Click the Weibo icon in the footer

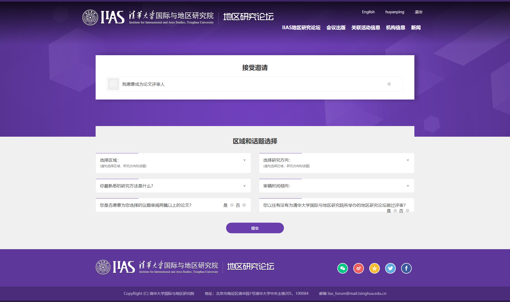pyautogui.click(x=359, y=268)
